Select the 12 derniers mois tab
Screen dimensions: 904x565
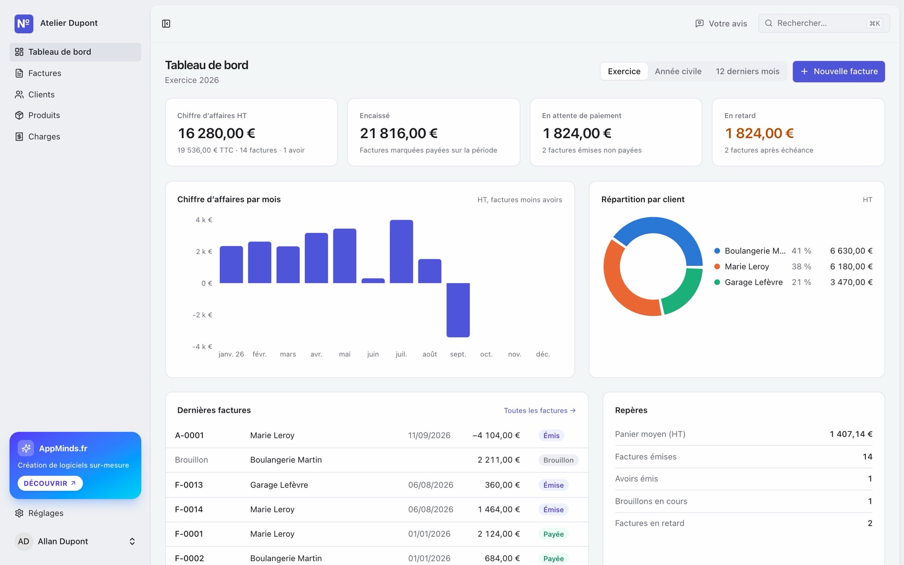[x=747, y=71]
